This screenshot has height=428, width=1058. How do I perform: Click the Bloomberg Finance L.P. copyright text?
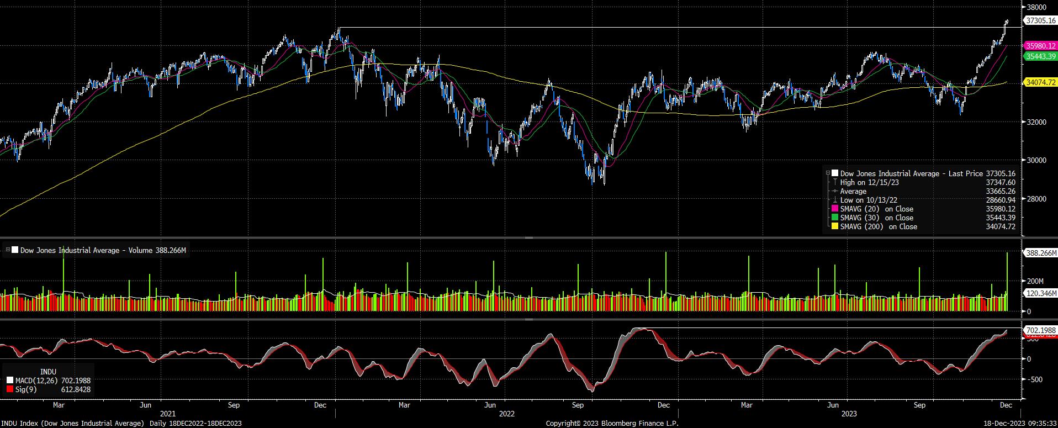[612, 423]
